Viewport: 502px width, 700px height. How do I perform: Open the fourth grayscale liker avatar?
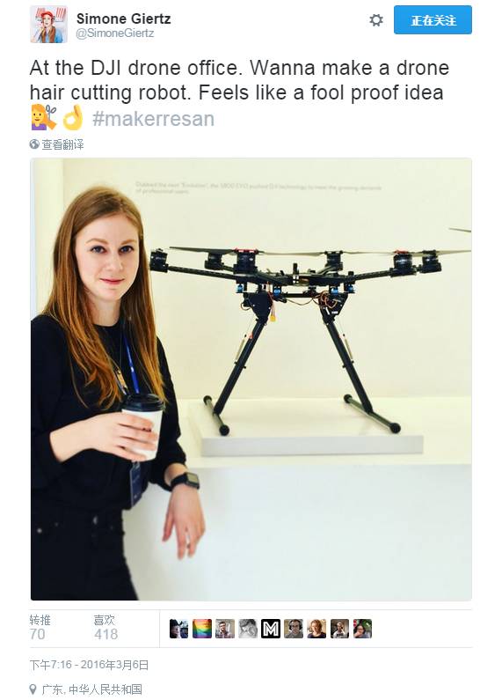248,629
